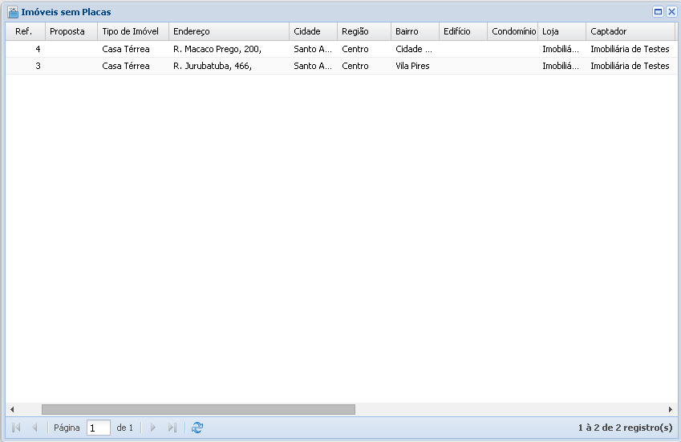The image size is (681, 442).
Task: Go to last page arrow icon
Action: [172, 428]
